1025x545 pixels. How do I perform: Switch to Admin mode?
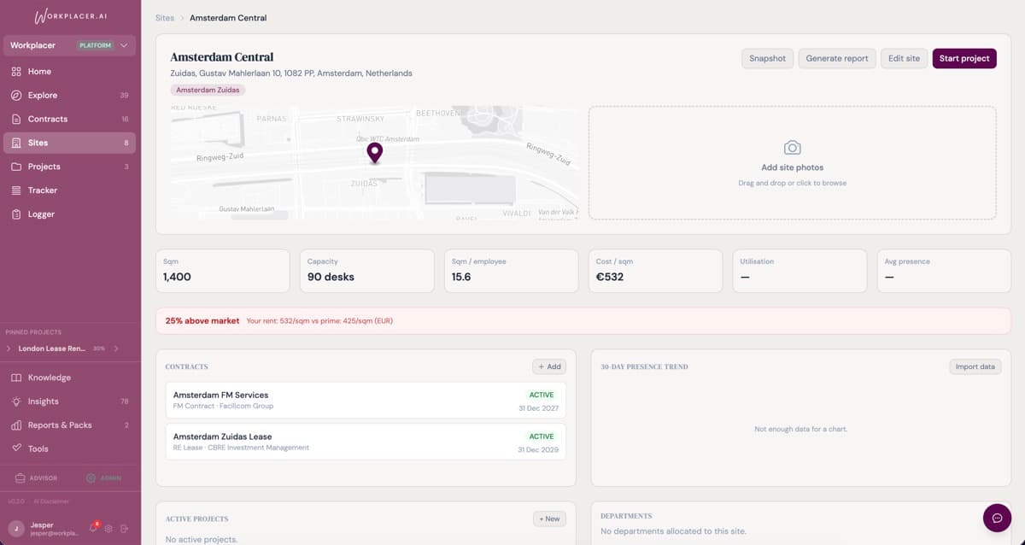point(104,478)
